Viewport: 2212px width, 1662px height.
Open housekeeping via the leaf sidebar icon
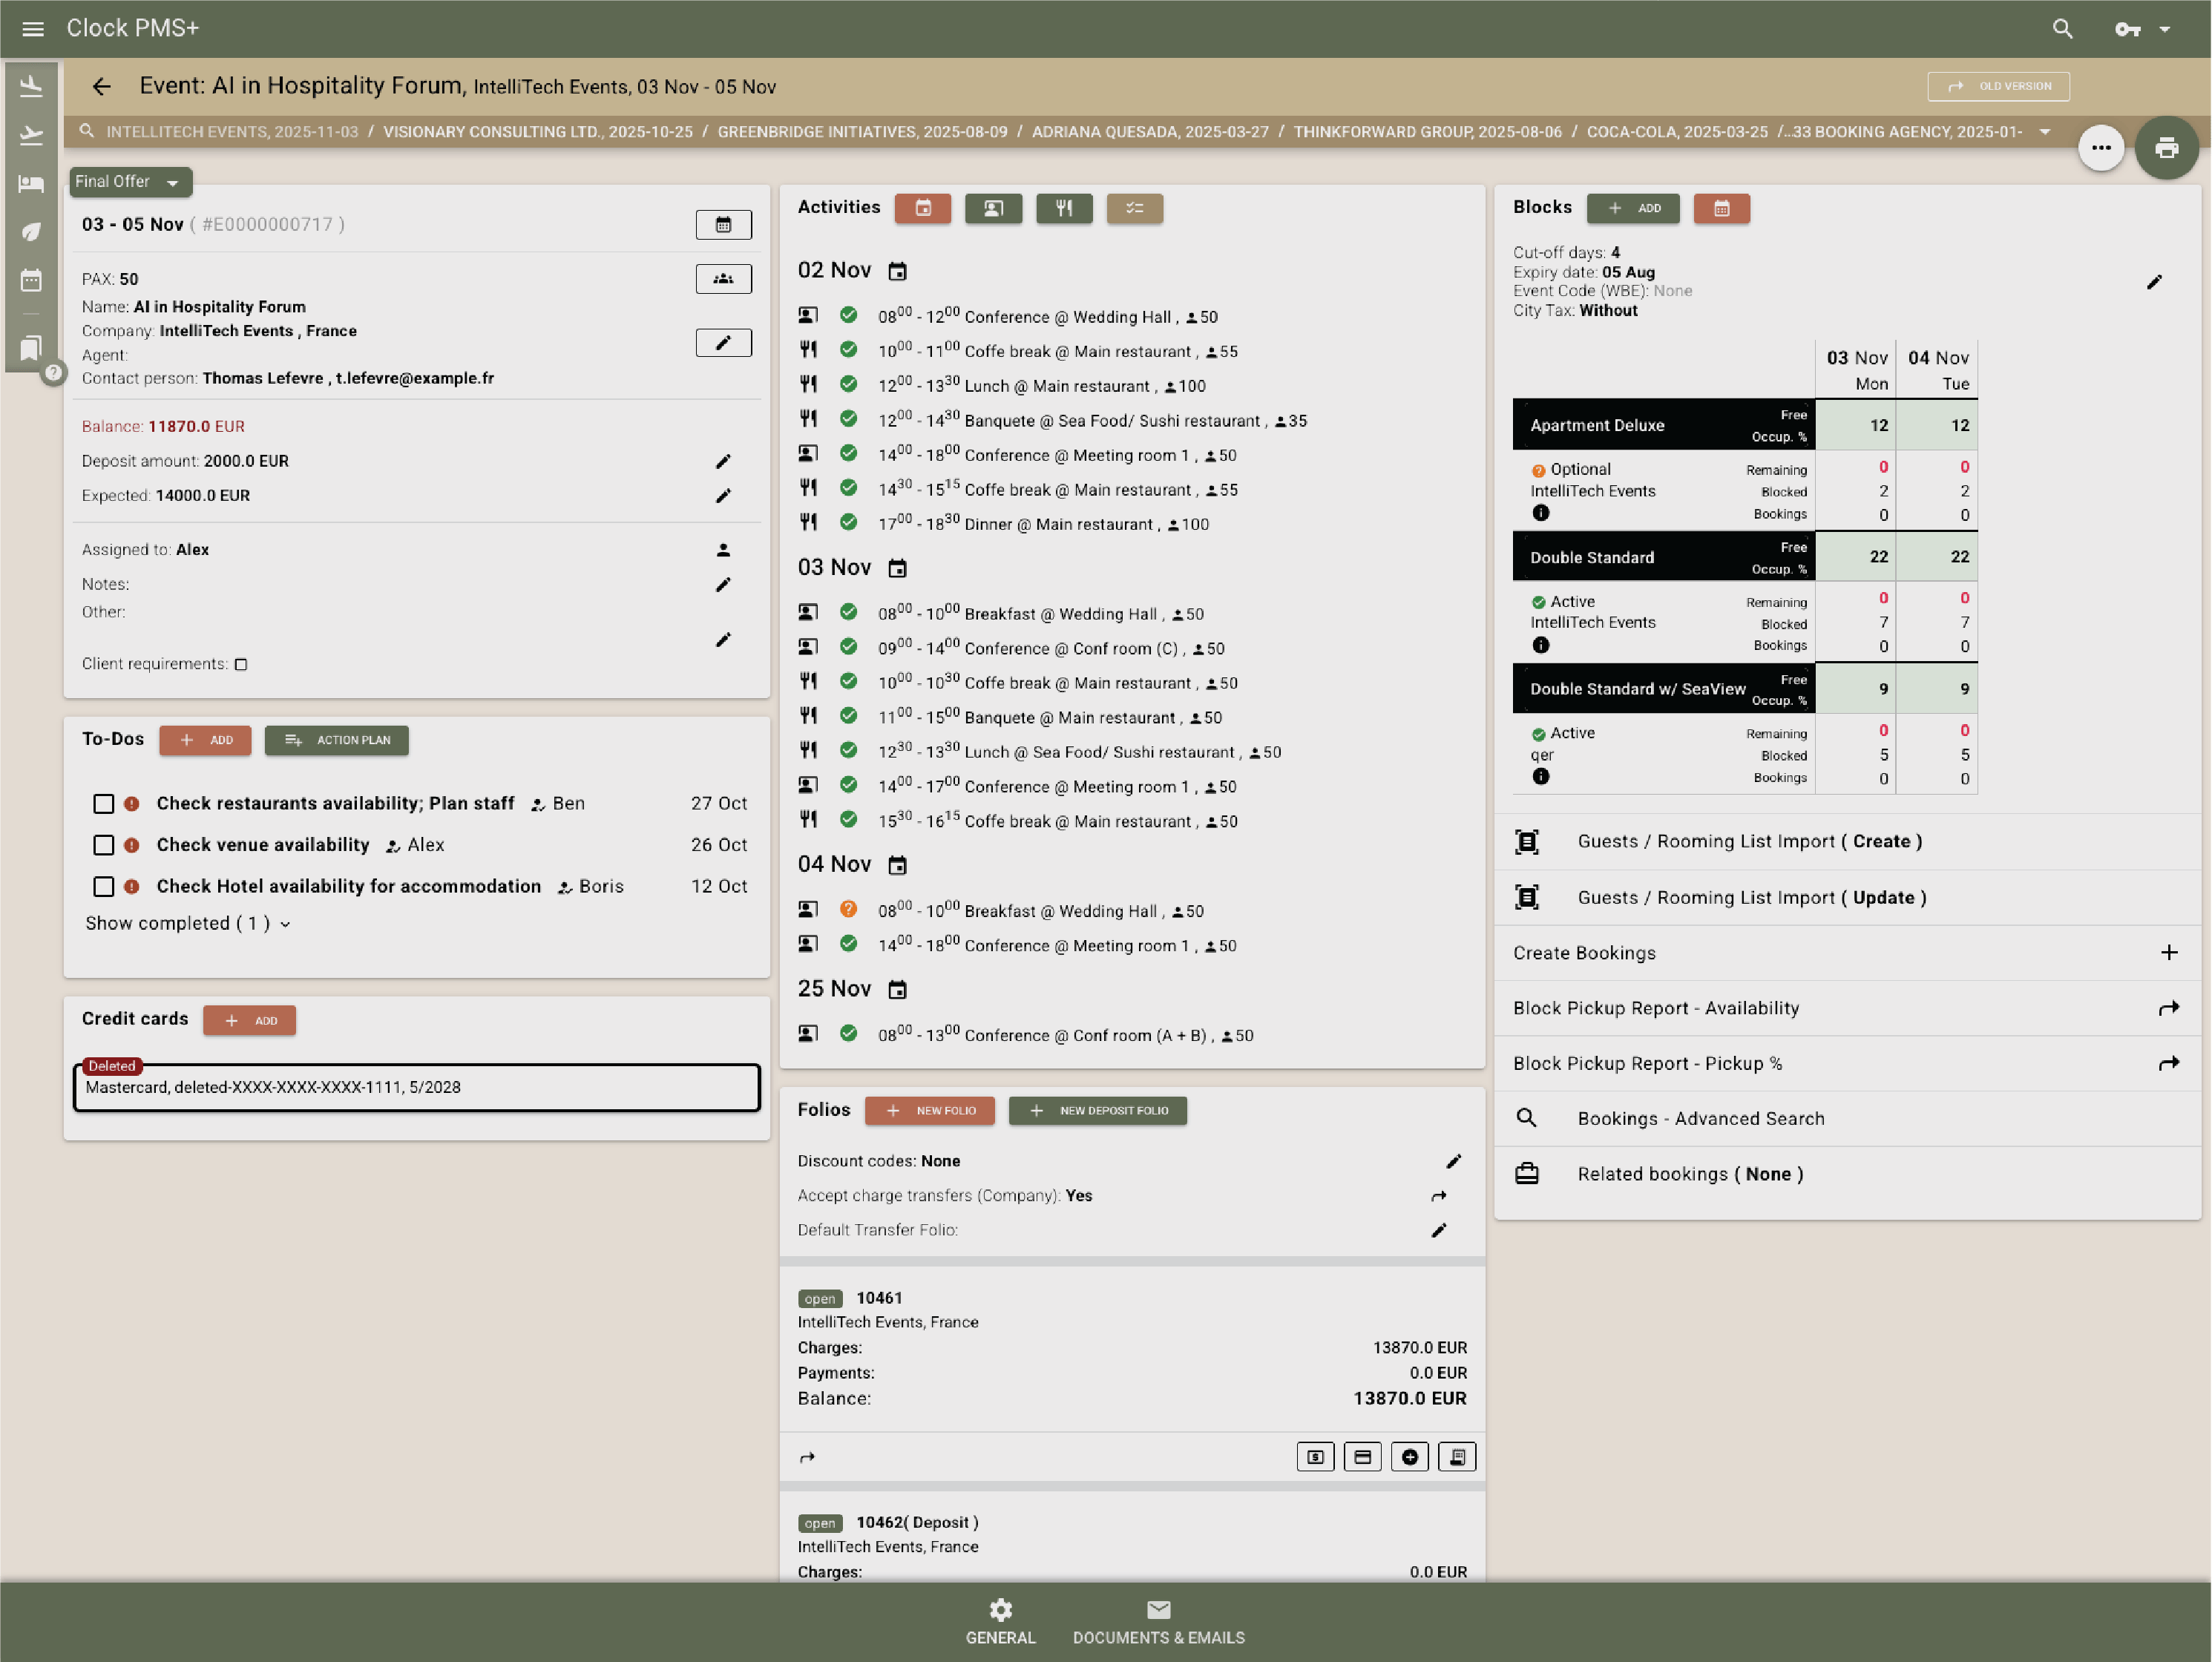30,231
